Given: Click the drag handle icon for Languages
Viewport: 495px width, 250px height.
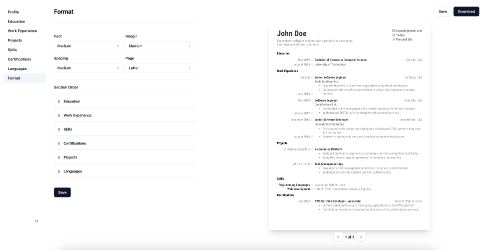Looking at the screenshot, I should point(59,171).
